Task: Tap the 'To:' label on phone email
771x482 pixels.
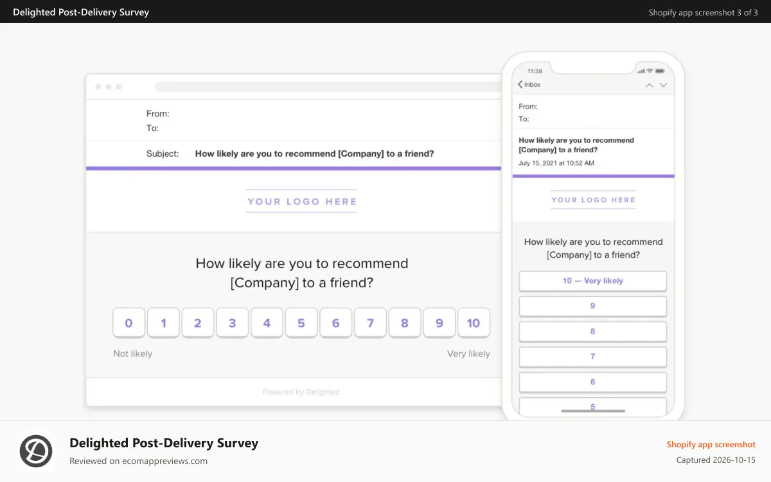Action: pos(524,119)
